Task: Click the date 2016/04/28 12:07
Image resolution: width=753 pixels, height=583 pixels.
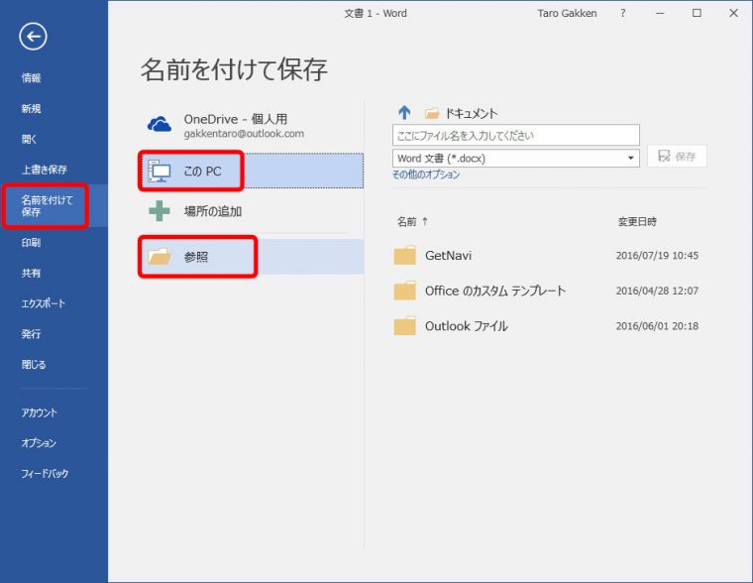Action: click(657, 291)
